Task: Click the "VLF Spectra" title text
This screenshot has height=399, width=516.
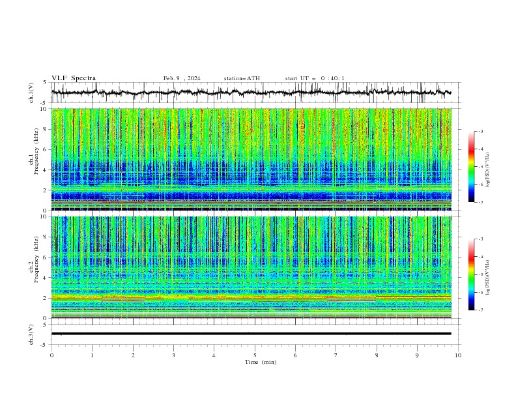Action: [74, 78]
